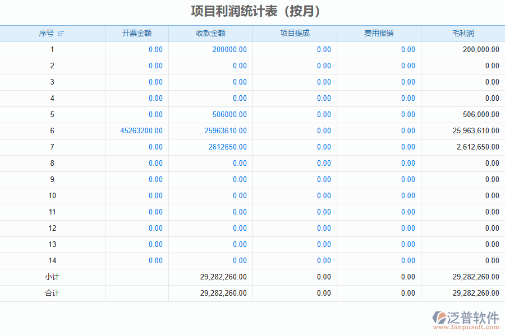Click row 1's 开票金额 0.00 link
Image resolution: width=505 pixels, height=336 pixels.
pos(155,49)
